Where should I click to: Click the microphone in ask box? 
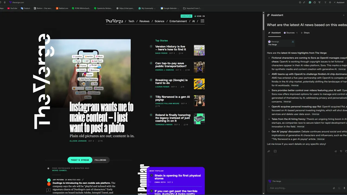click(x=344, y=188)
